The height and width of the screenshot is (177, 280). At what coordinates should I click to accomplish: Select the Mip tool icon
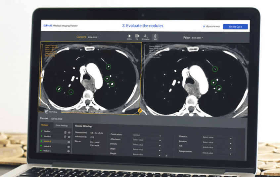[137, 37]
